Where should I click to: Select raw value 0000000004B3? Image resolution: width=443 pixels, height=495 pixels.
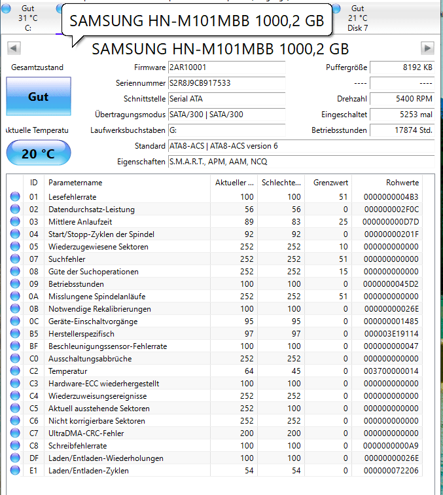click(x=391, y=197)
